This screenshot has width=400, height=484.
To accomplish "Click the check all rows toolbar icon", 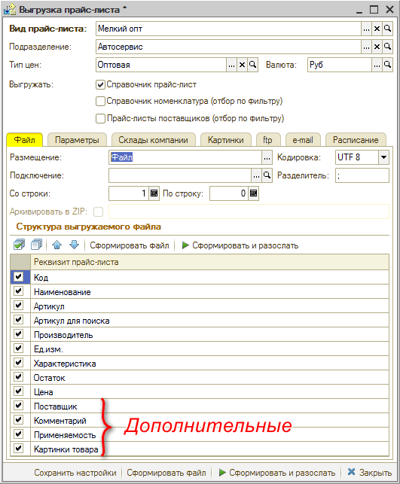I will [20, 245].
